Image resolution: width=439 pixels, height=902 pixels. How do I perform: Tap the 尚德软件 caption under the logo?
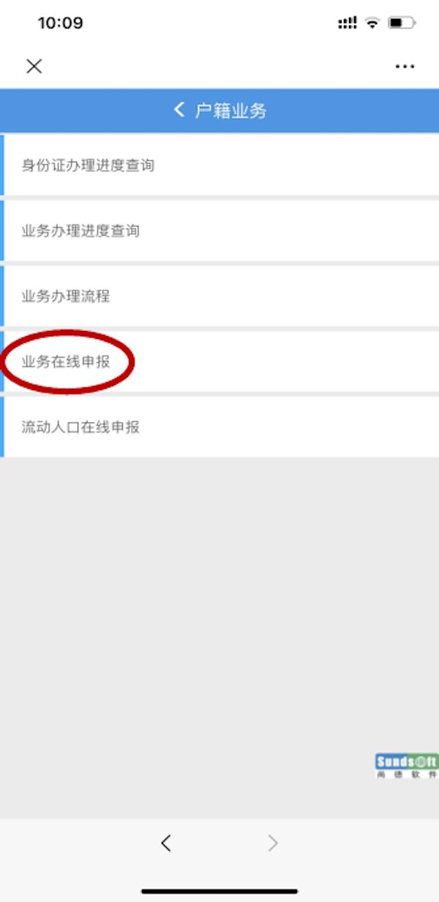click(x=407, y=775)
